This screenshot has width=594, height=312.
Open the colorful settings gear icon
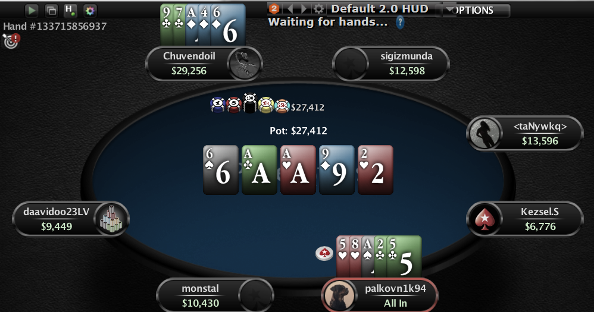(x=90, y=11)
